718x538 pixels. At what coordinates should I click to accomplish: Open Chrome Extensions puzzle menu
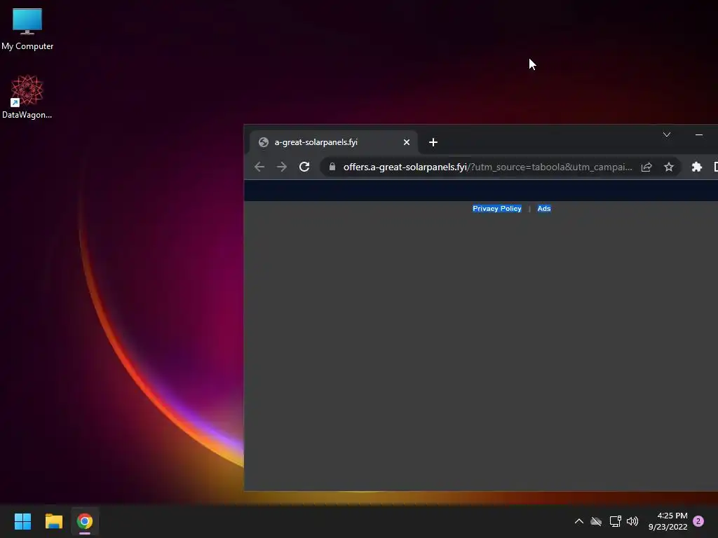[697, 167]
